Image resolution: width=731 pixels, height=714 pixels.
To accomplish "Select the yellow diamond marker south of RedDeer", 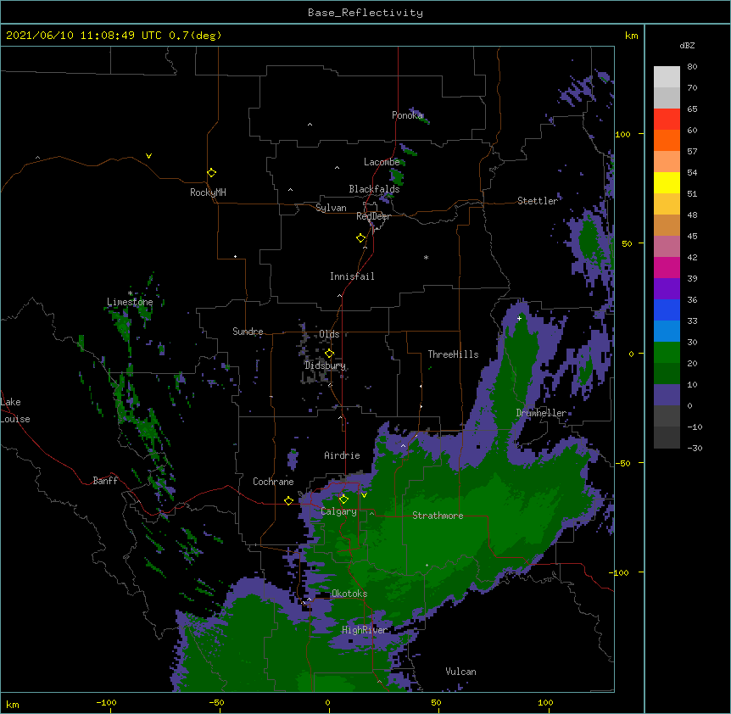I will 360,238.
